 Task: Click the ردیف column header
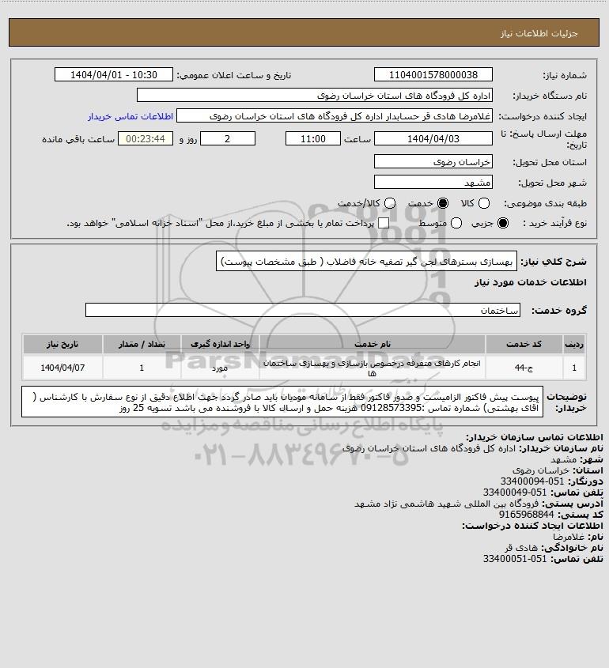point(574,344)
